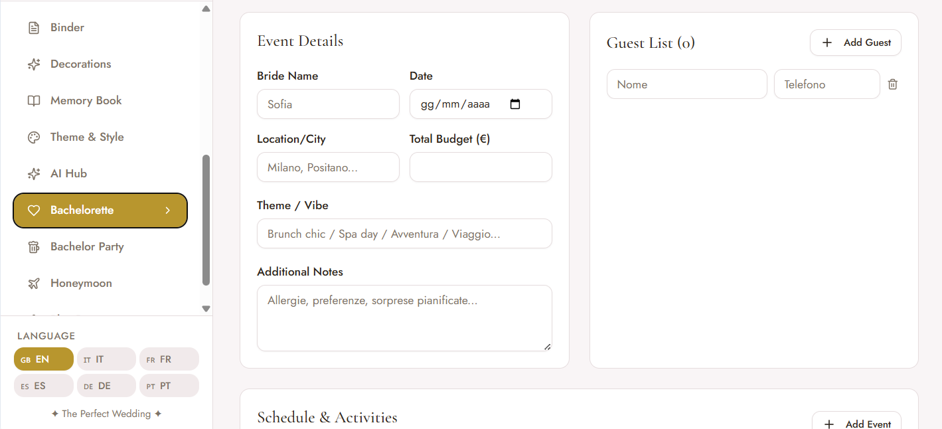Click plus icon in Add Event button

pyautogui.click(x=829, y=424)
